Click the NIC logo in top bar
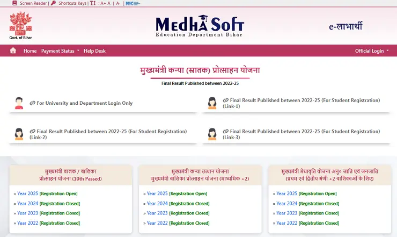Screen dimensions: 397x237 (x=132, y=3)
